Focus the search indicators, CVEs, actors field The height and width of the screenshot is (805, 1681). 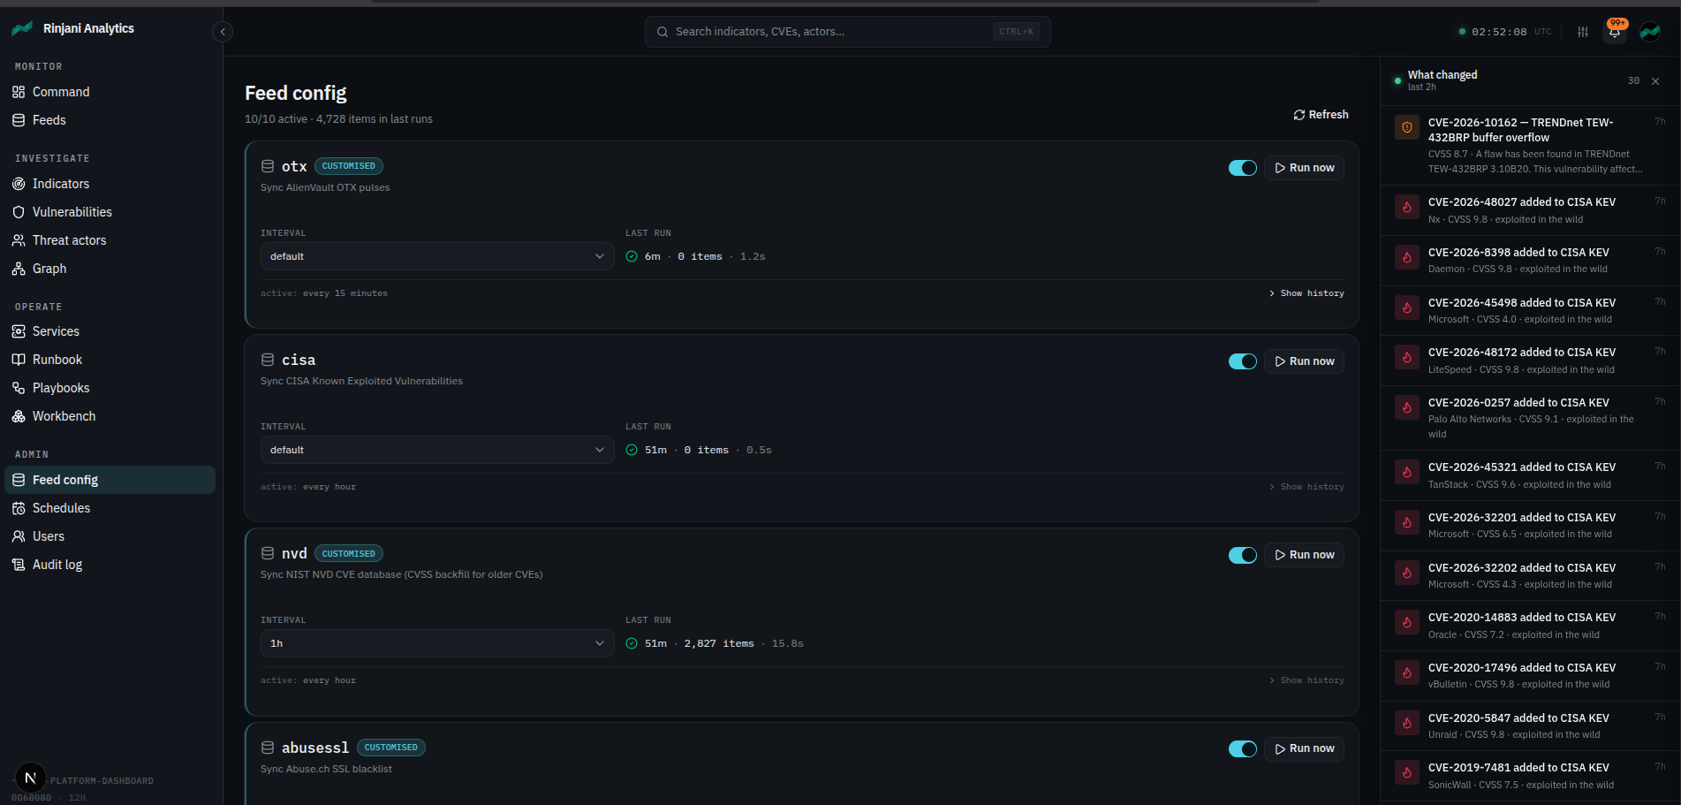coord(847,32)
